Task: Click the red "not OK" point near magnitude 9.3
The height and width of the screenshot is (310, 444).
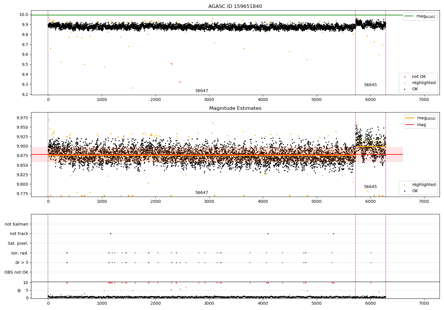Action: (180, 82)
